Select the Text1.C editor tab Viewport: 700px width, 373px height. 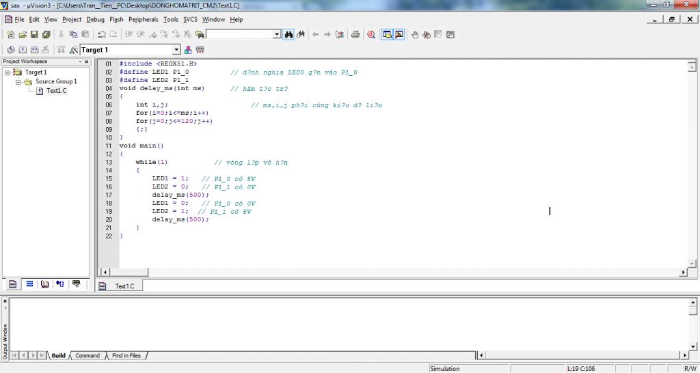[120, 286]
